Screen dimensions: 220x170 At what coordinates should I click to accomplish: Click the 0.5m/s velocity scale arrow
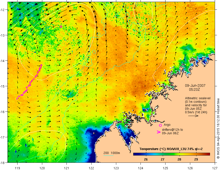(193, 116)
